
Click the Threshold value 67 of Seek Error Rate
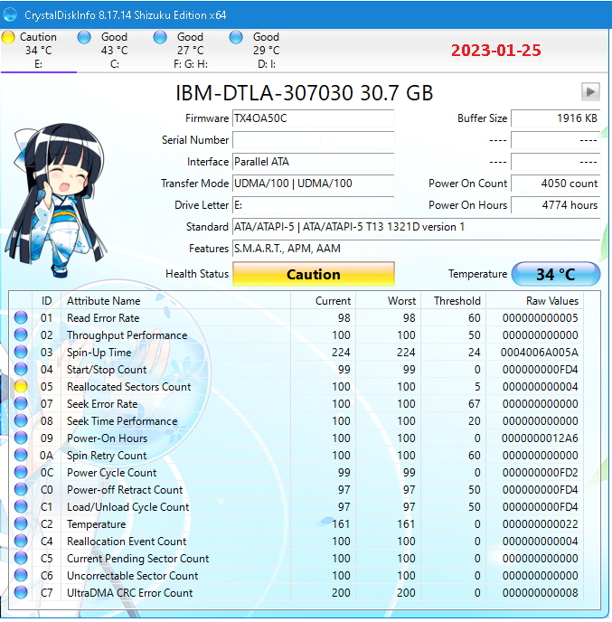click(475, 404)
